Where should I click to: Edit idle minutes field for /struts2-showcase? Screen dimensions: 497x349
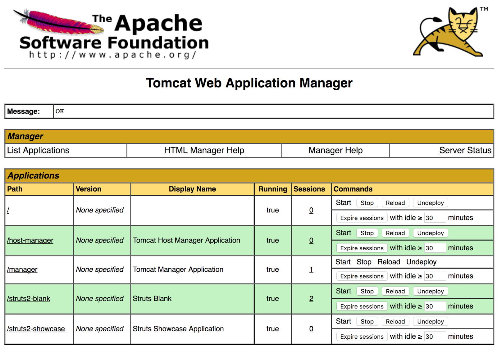435,337
